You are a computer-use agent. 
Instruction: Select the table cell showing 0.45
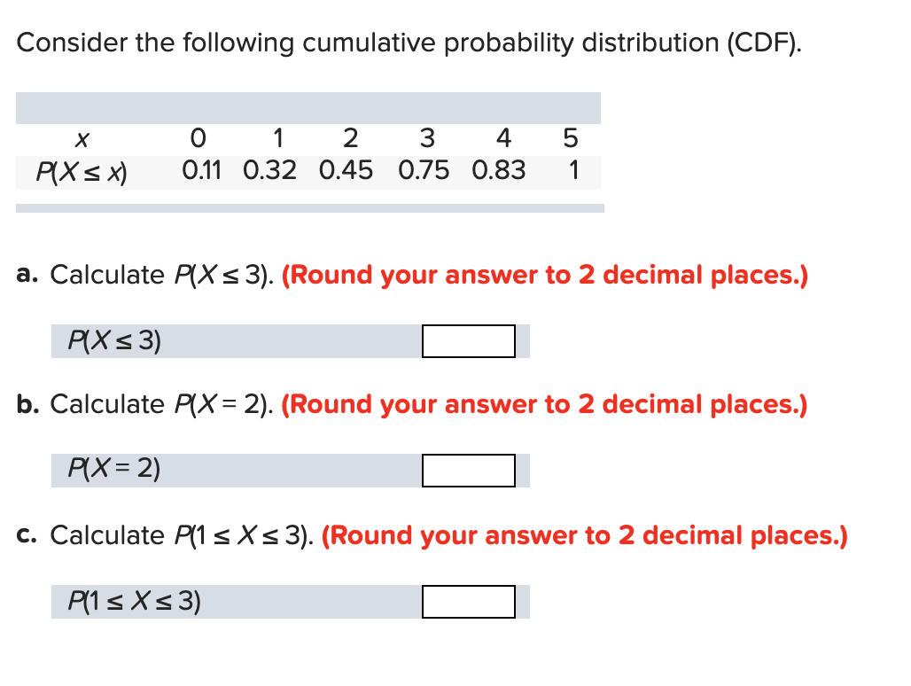[x=347, y=170]
